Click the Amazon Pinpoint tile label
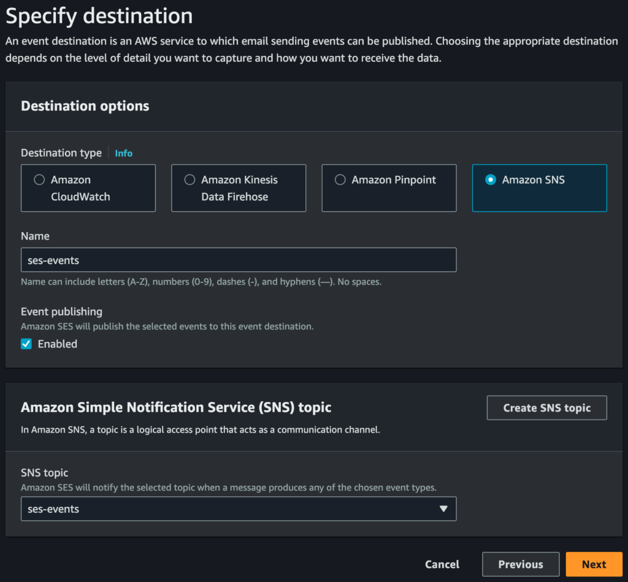Image resolution: width=628 pixels, height=582 pixels. [394, 180]
